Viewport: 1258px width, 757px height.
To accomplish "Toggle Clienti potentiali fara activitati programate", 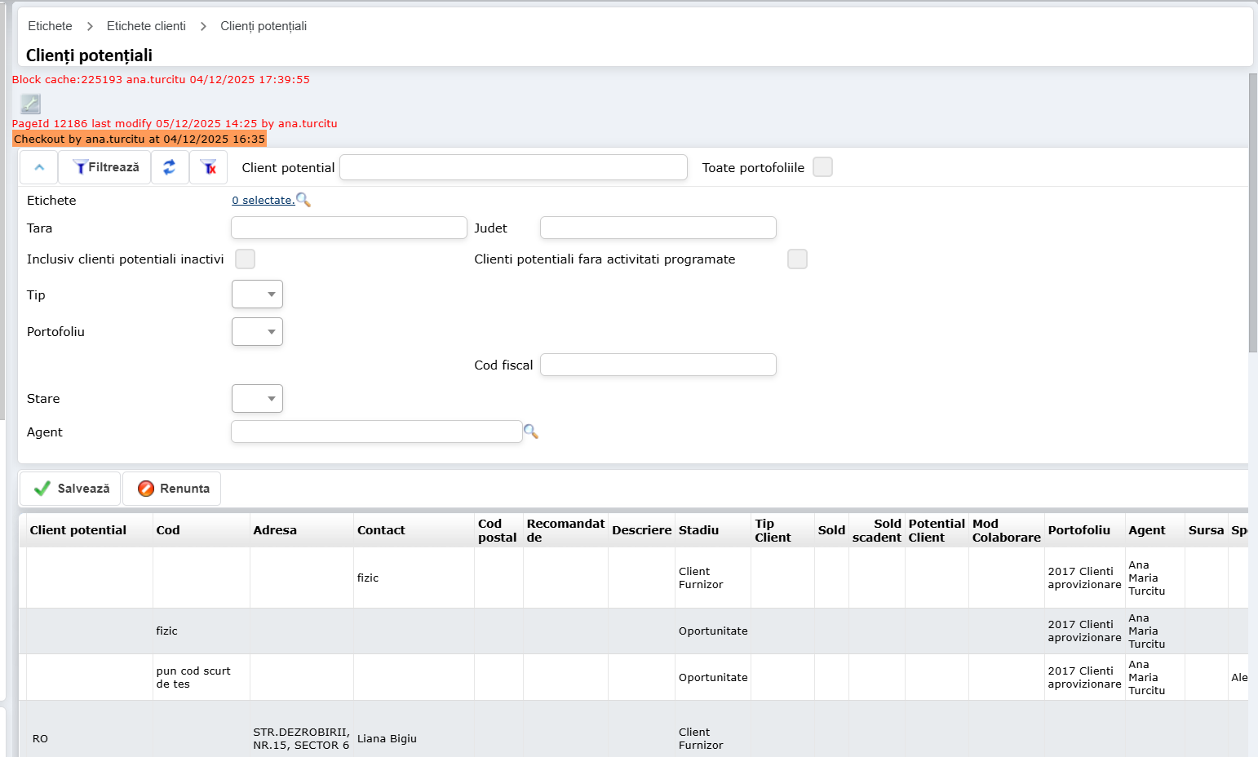I will click(x=797, y=259).
